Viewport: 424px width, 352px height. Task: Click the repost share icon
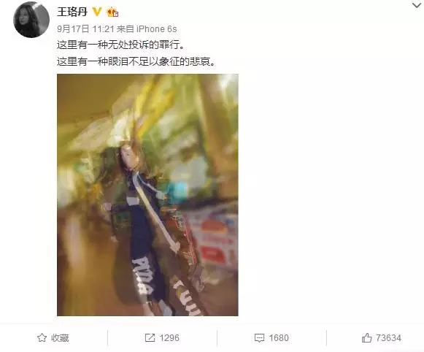pyautogui.click(x=150, y=337)
